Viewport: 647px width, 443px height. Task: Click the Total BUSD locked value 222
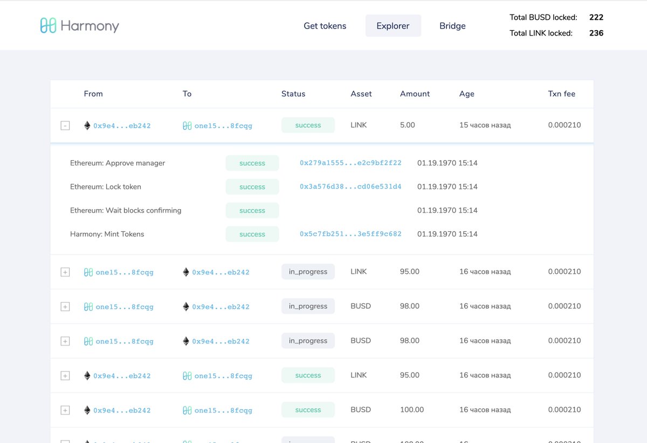pos(596,17)
